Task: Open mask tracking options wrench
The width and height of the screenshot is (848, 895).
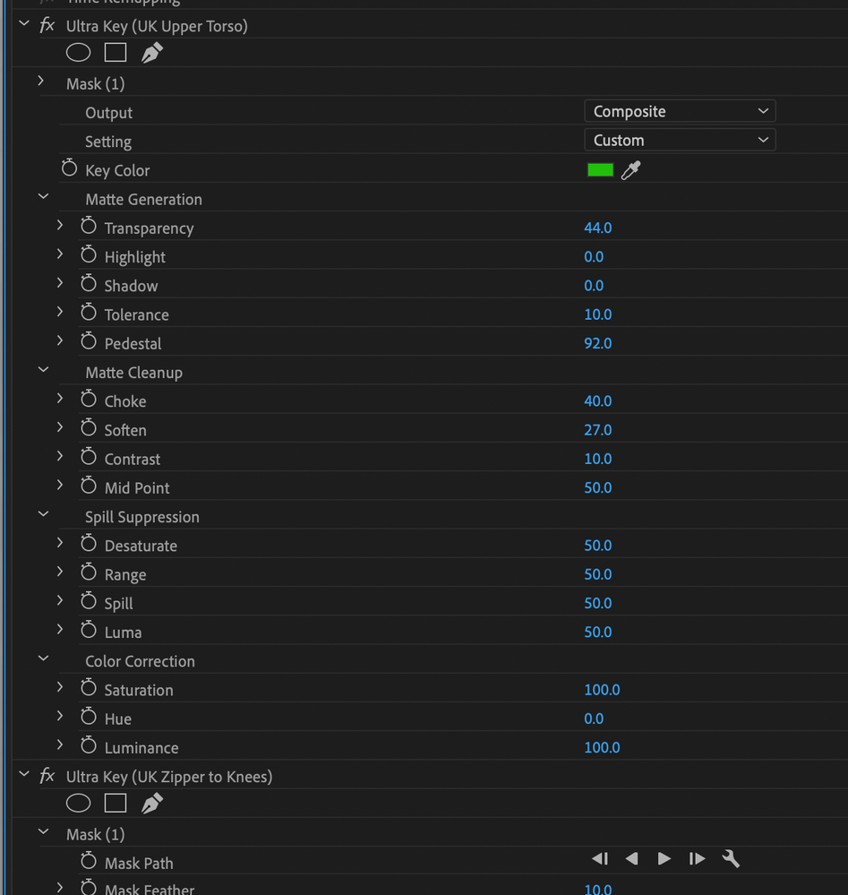Action: [731, 859]
